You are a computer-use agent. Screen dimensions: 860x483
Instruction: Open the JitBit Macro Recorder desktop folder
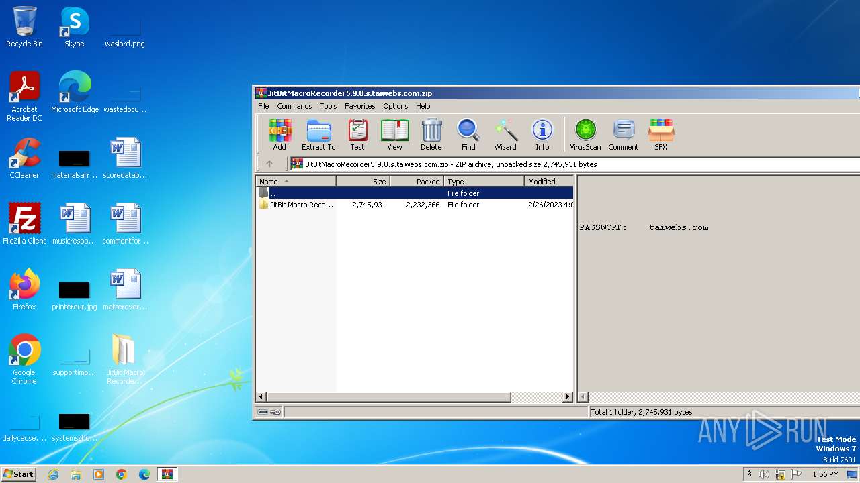click(125, 360)
